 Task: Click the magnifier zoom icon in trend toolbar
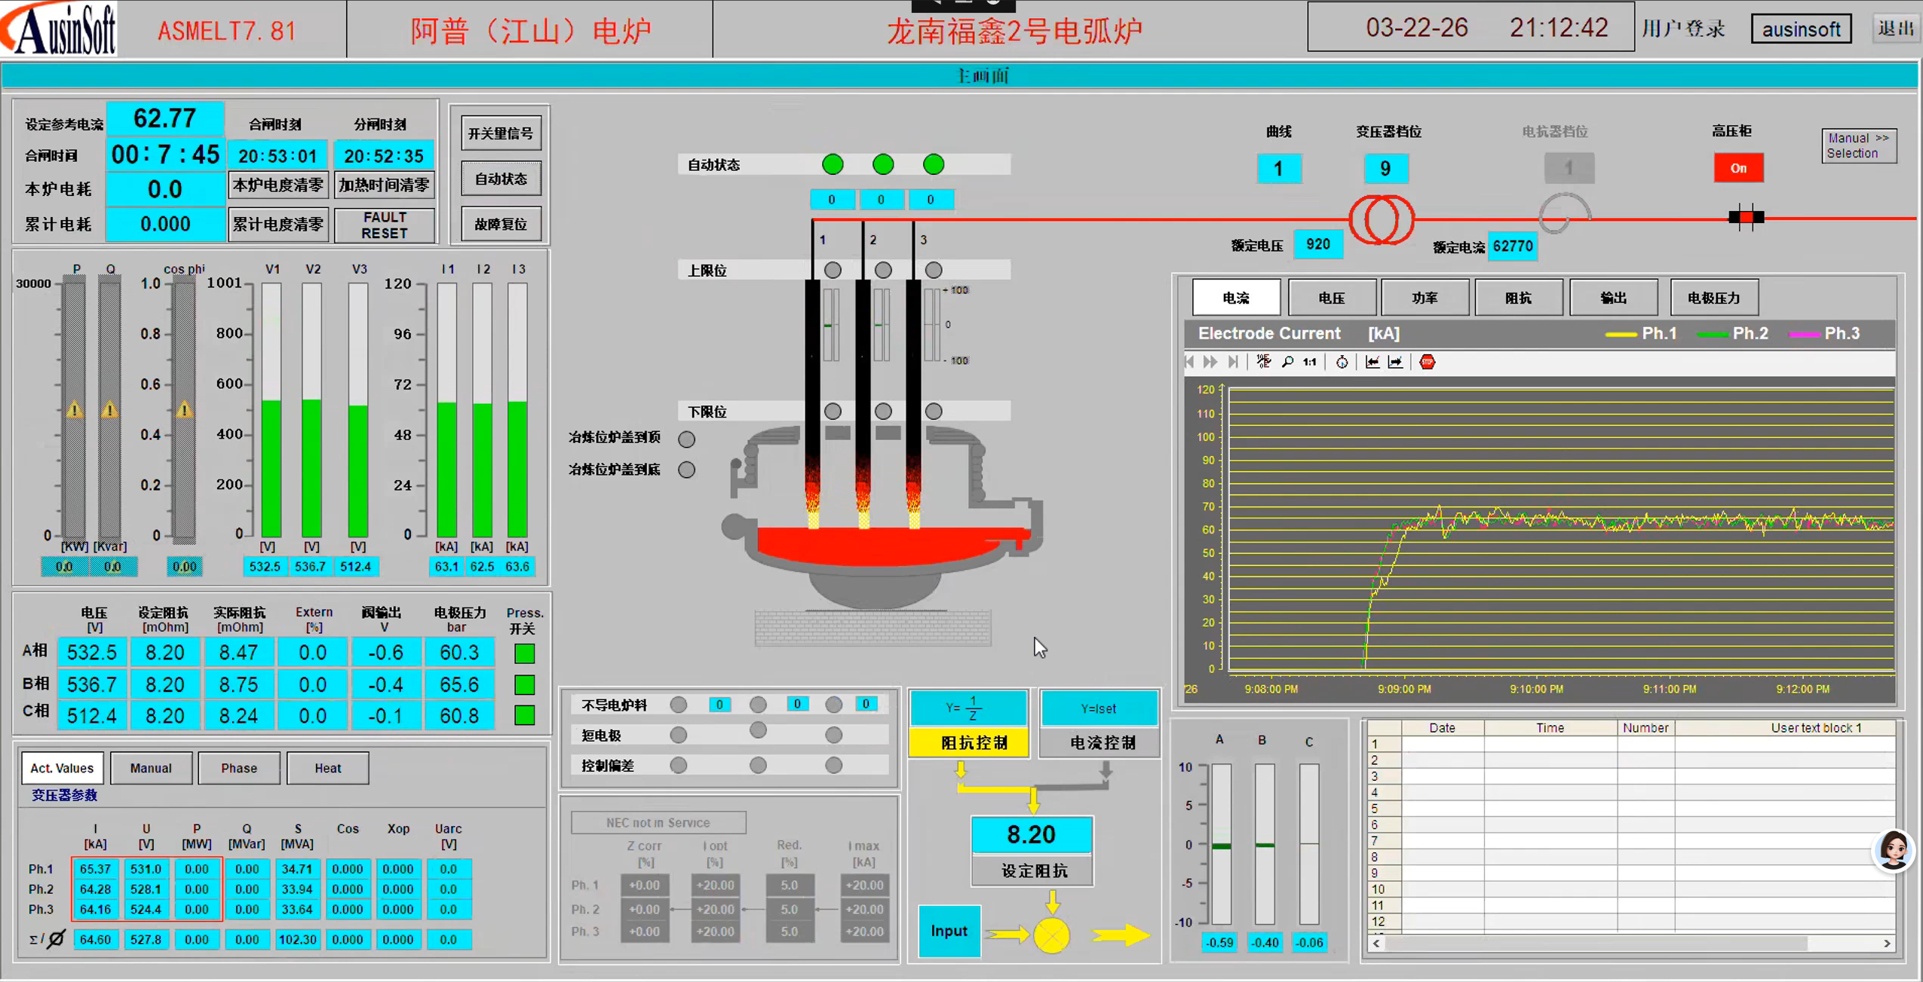(1287, 363)
